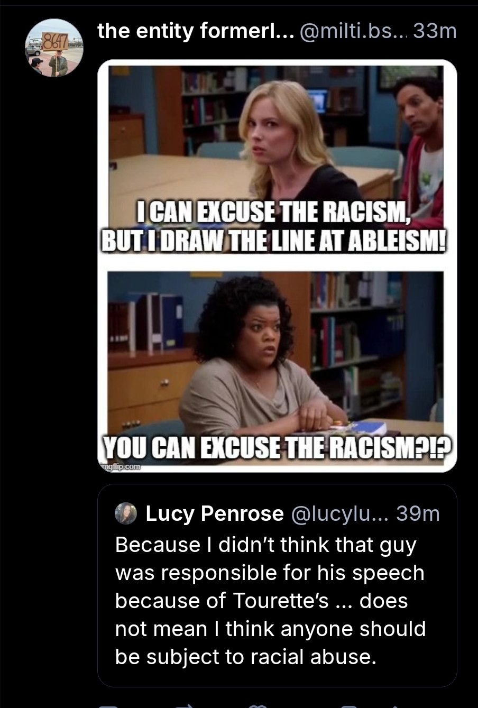
Task: Like the post with the heart icon
Action: (258, 706)
